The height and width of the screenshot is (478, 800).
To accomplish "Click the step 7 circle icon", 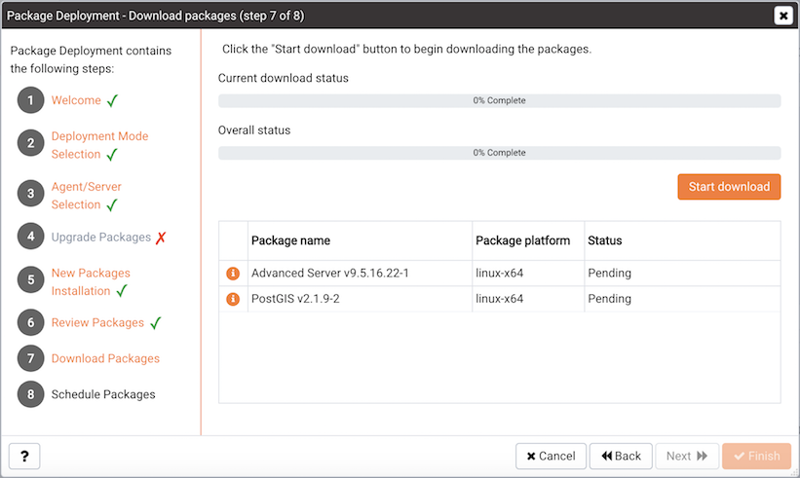I will coord(30,358).
